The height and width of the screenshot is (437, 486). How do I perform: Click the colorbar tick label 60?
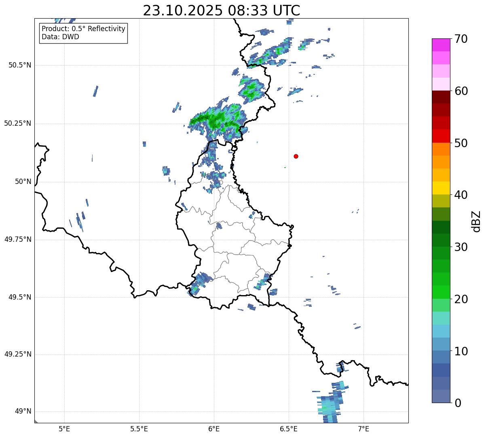coord(461,91)
